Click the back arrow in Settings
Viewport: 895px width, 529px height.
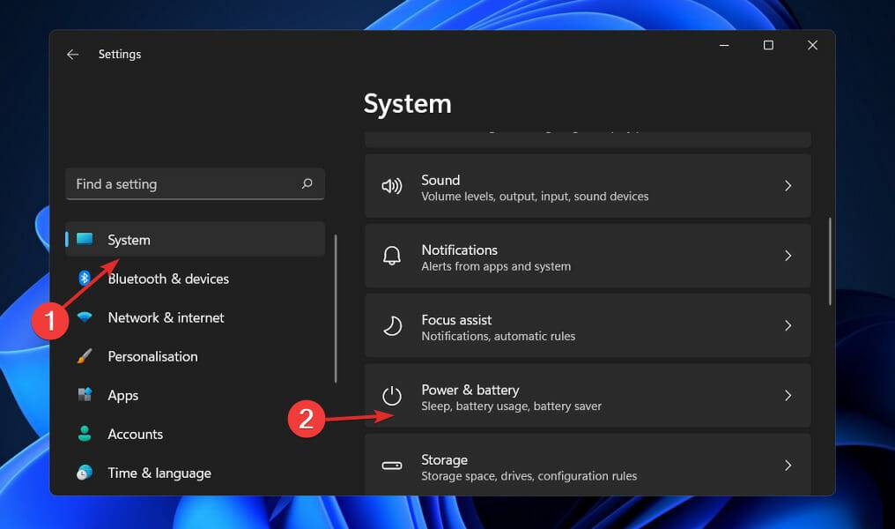(x=73, y=54)
